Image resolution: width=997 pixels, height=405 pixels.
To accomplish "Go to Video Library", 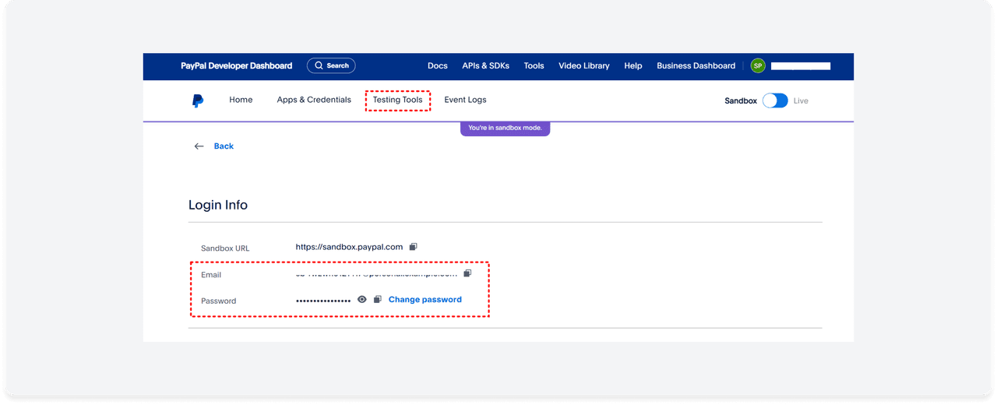I will pos(583,66).
